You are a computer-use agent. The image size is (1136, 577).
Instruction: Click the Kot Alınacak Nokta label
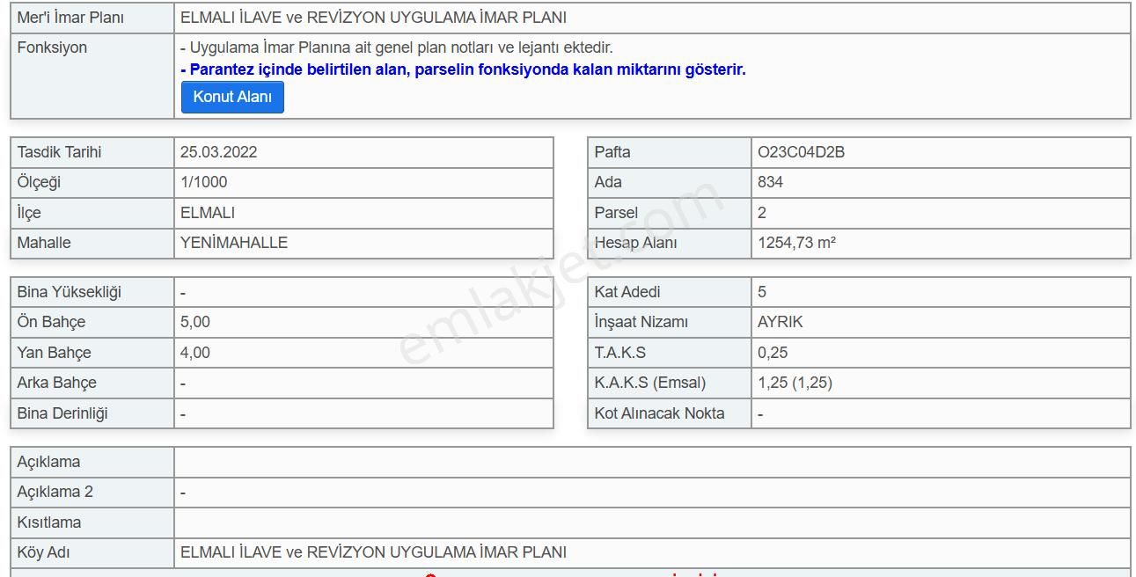(x=659, y=413)
